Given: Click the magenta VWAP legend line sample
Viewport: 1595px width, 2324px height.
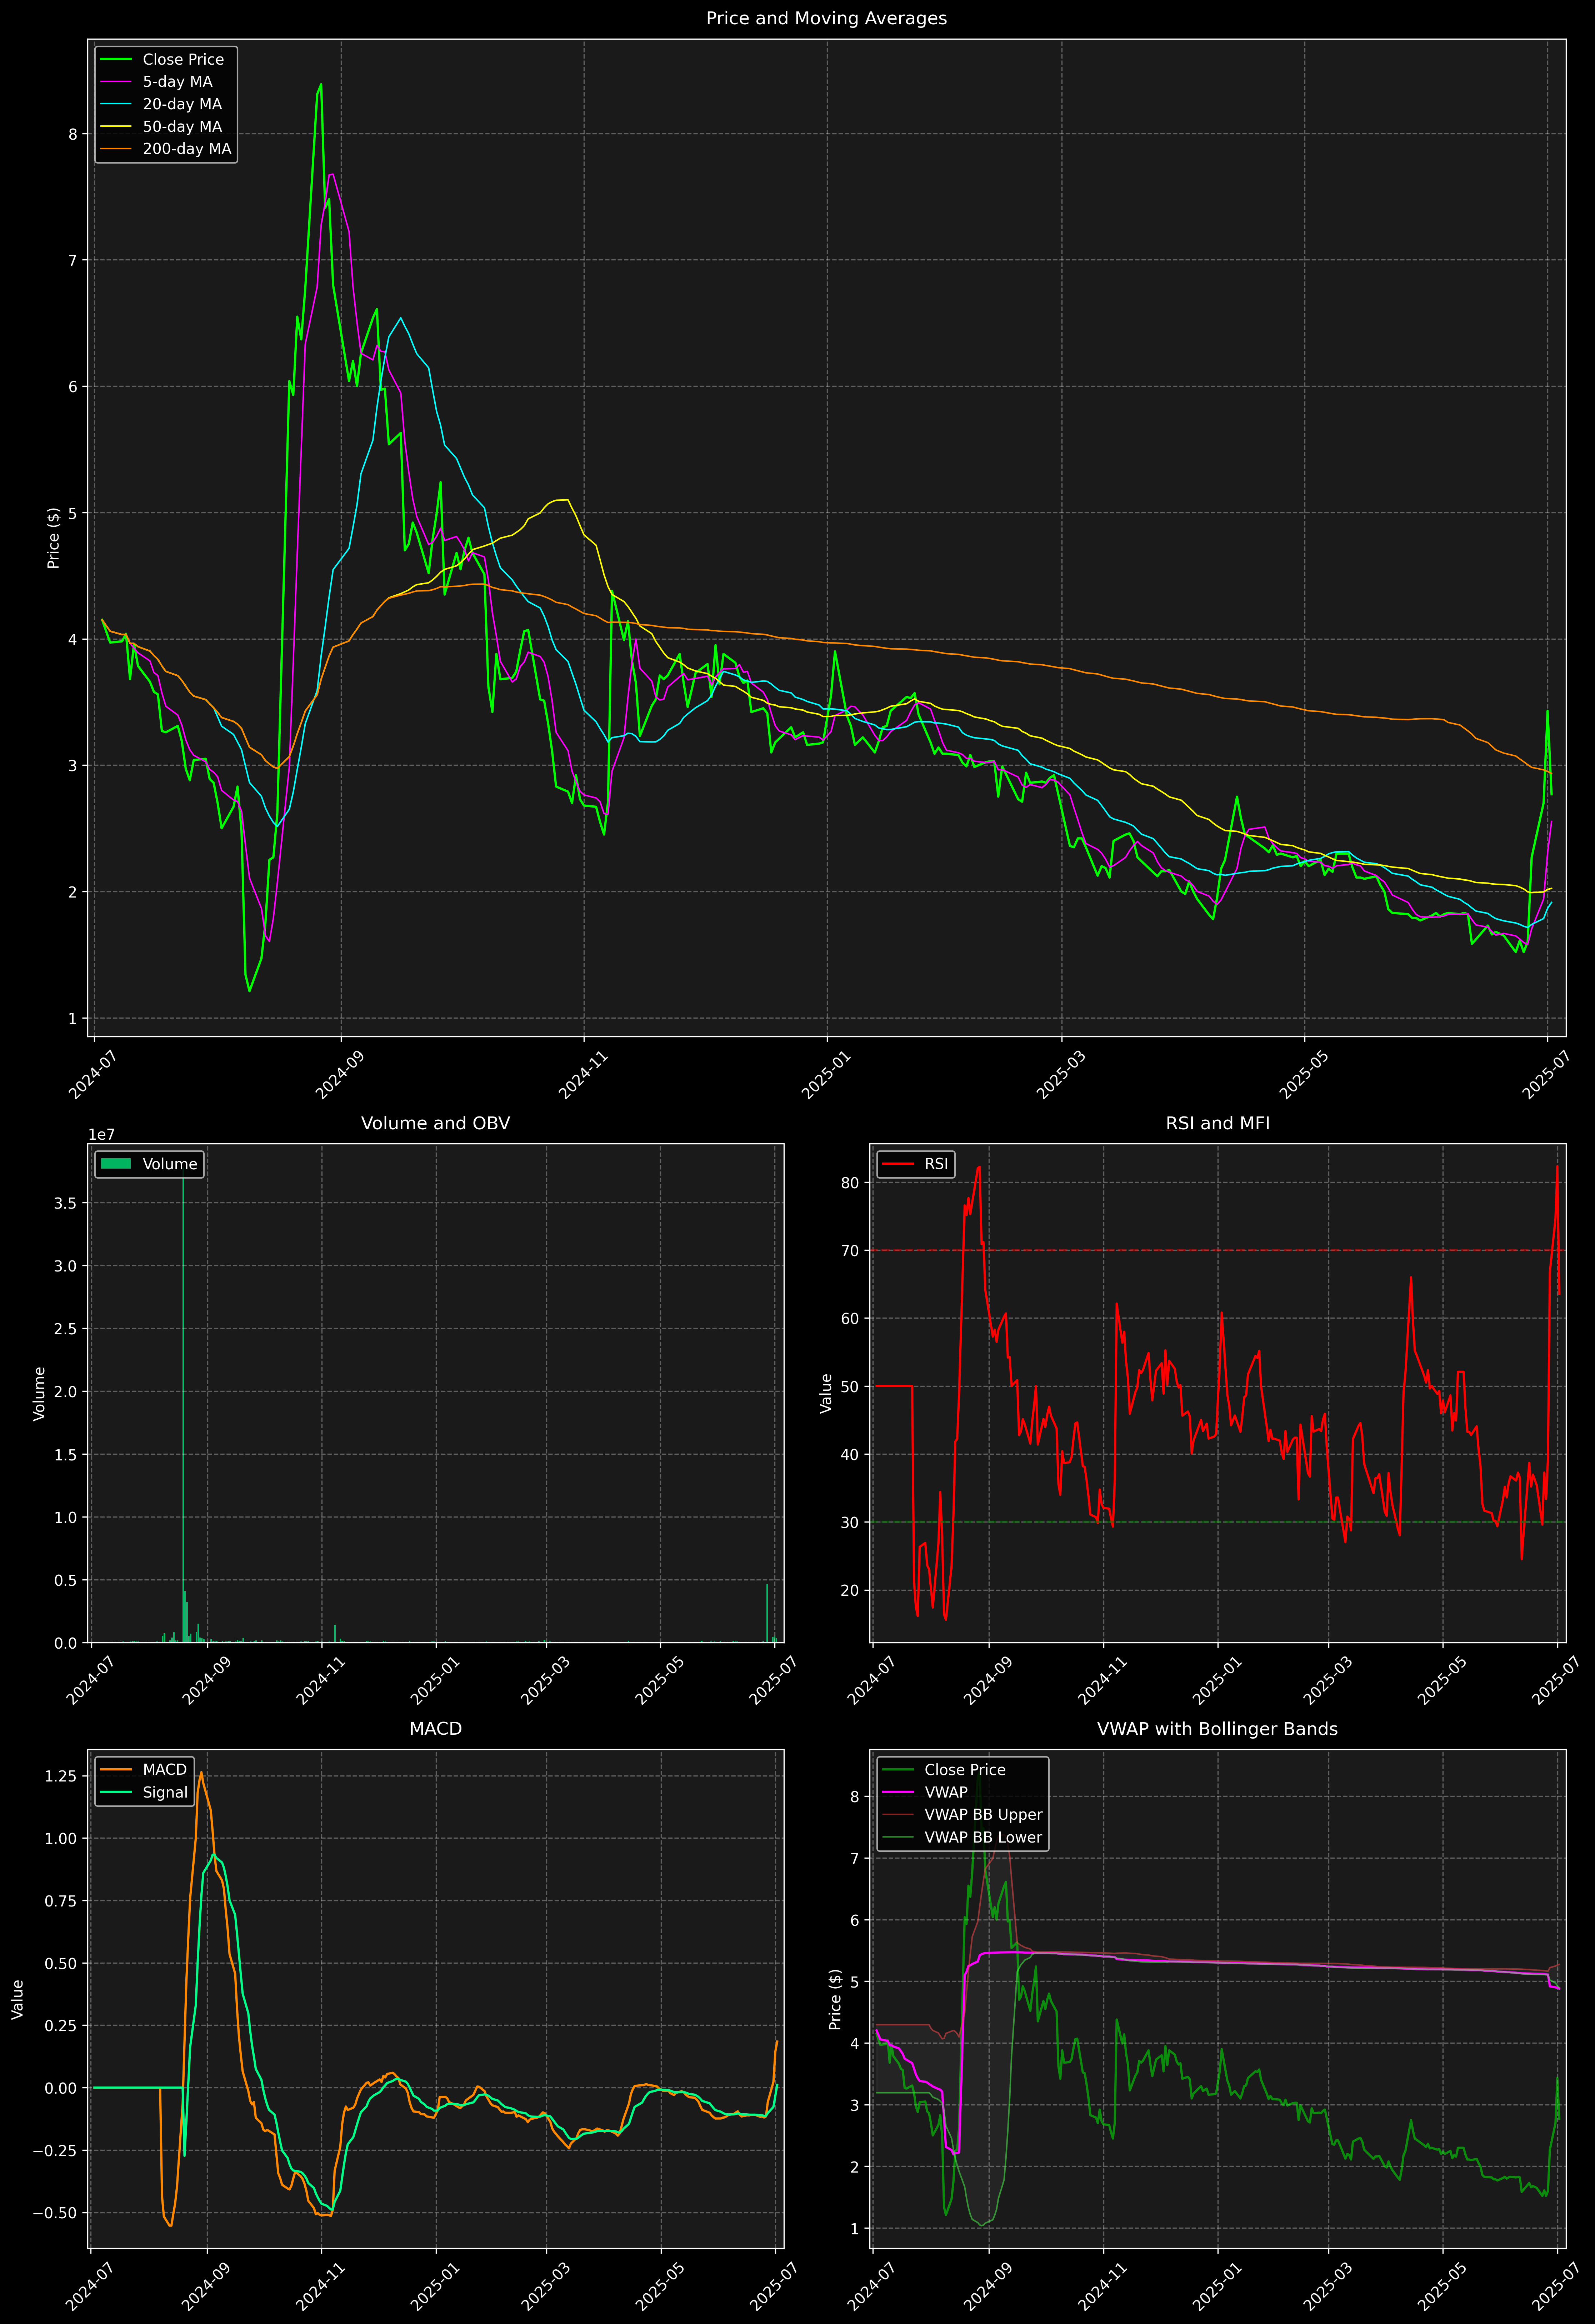Looking at the screenshot, I should [899, 1792].
